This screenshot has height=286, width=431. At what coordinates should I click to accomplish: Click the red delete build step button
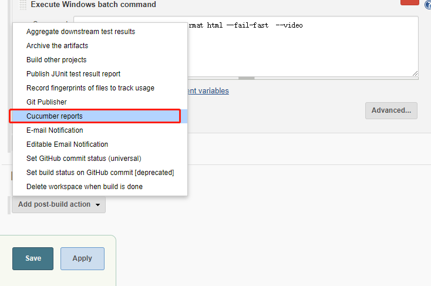click(409, 2)
